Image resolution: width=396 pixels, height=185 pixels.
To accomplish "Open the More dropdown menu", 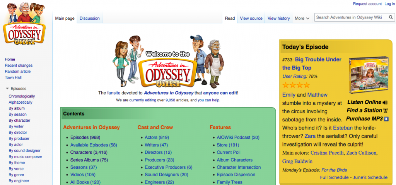I will pyautogui.click(x=302, y=18).
